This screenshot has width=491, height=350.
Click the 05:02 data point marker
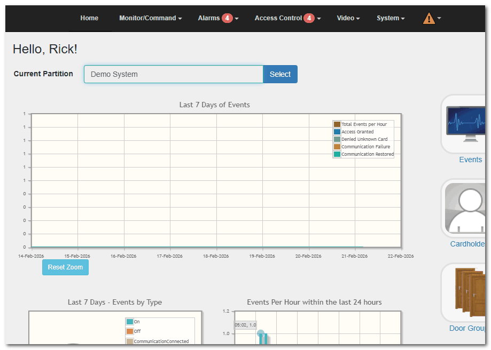261,333
